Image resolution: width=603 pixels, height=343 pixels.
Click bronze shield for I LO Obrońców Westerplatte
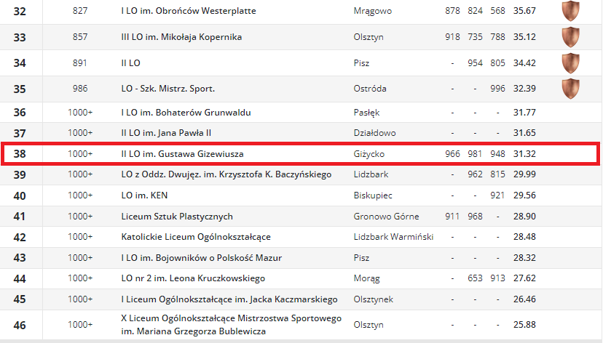[570, 12]
